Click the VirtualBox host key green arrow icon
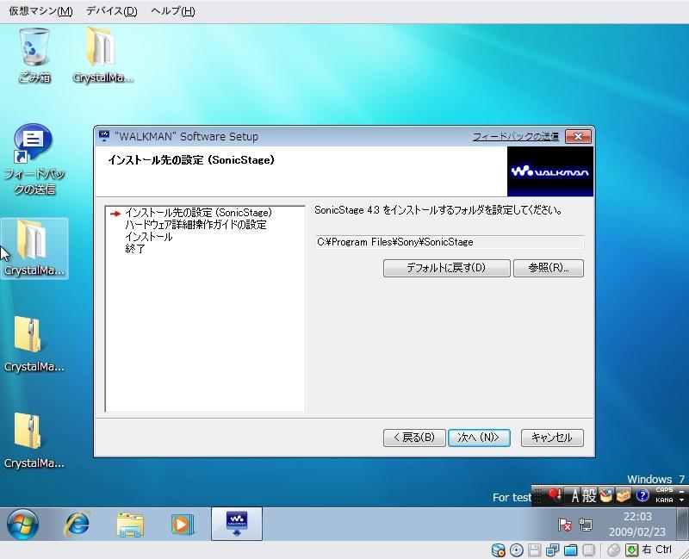The image size is (689, 559). [632, 550]
